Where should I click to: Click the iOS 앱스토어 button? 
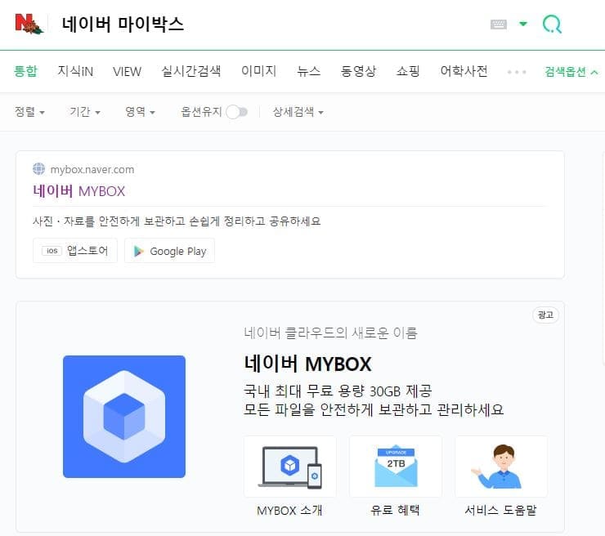tap(75, 251)
